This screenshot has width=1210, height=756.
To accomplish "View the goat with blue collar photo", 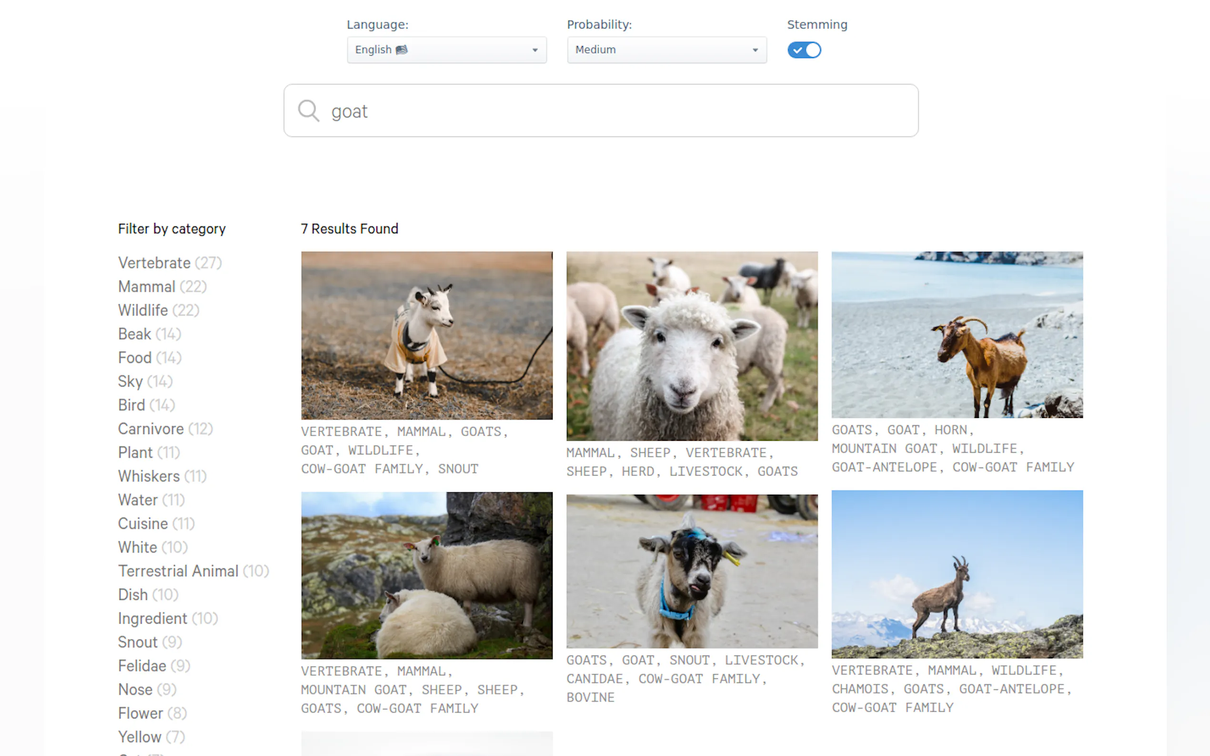I will [692, 571].
